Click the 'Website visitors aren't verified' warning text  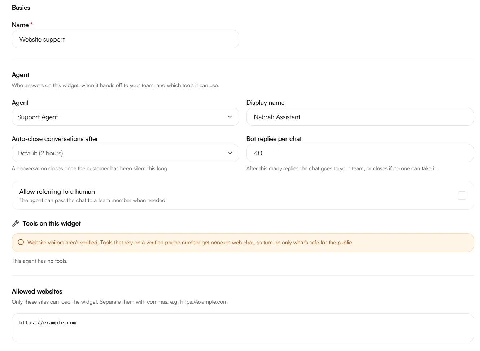[190, 243]
